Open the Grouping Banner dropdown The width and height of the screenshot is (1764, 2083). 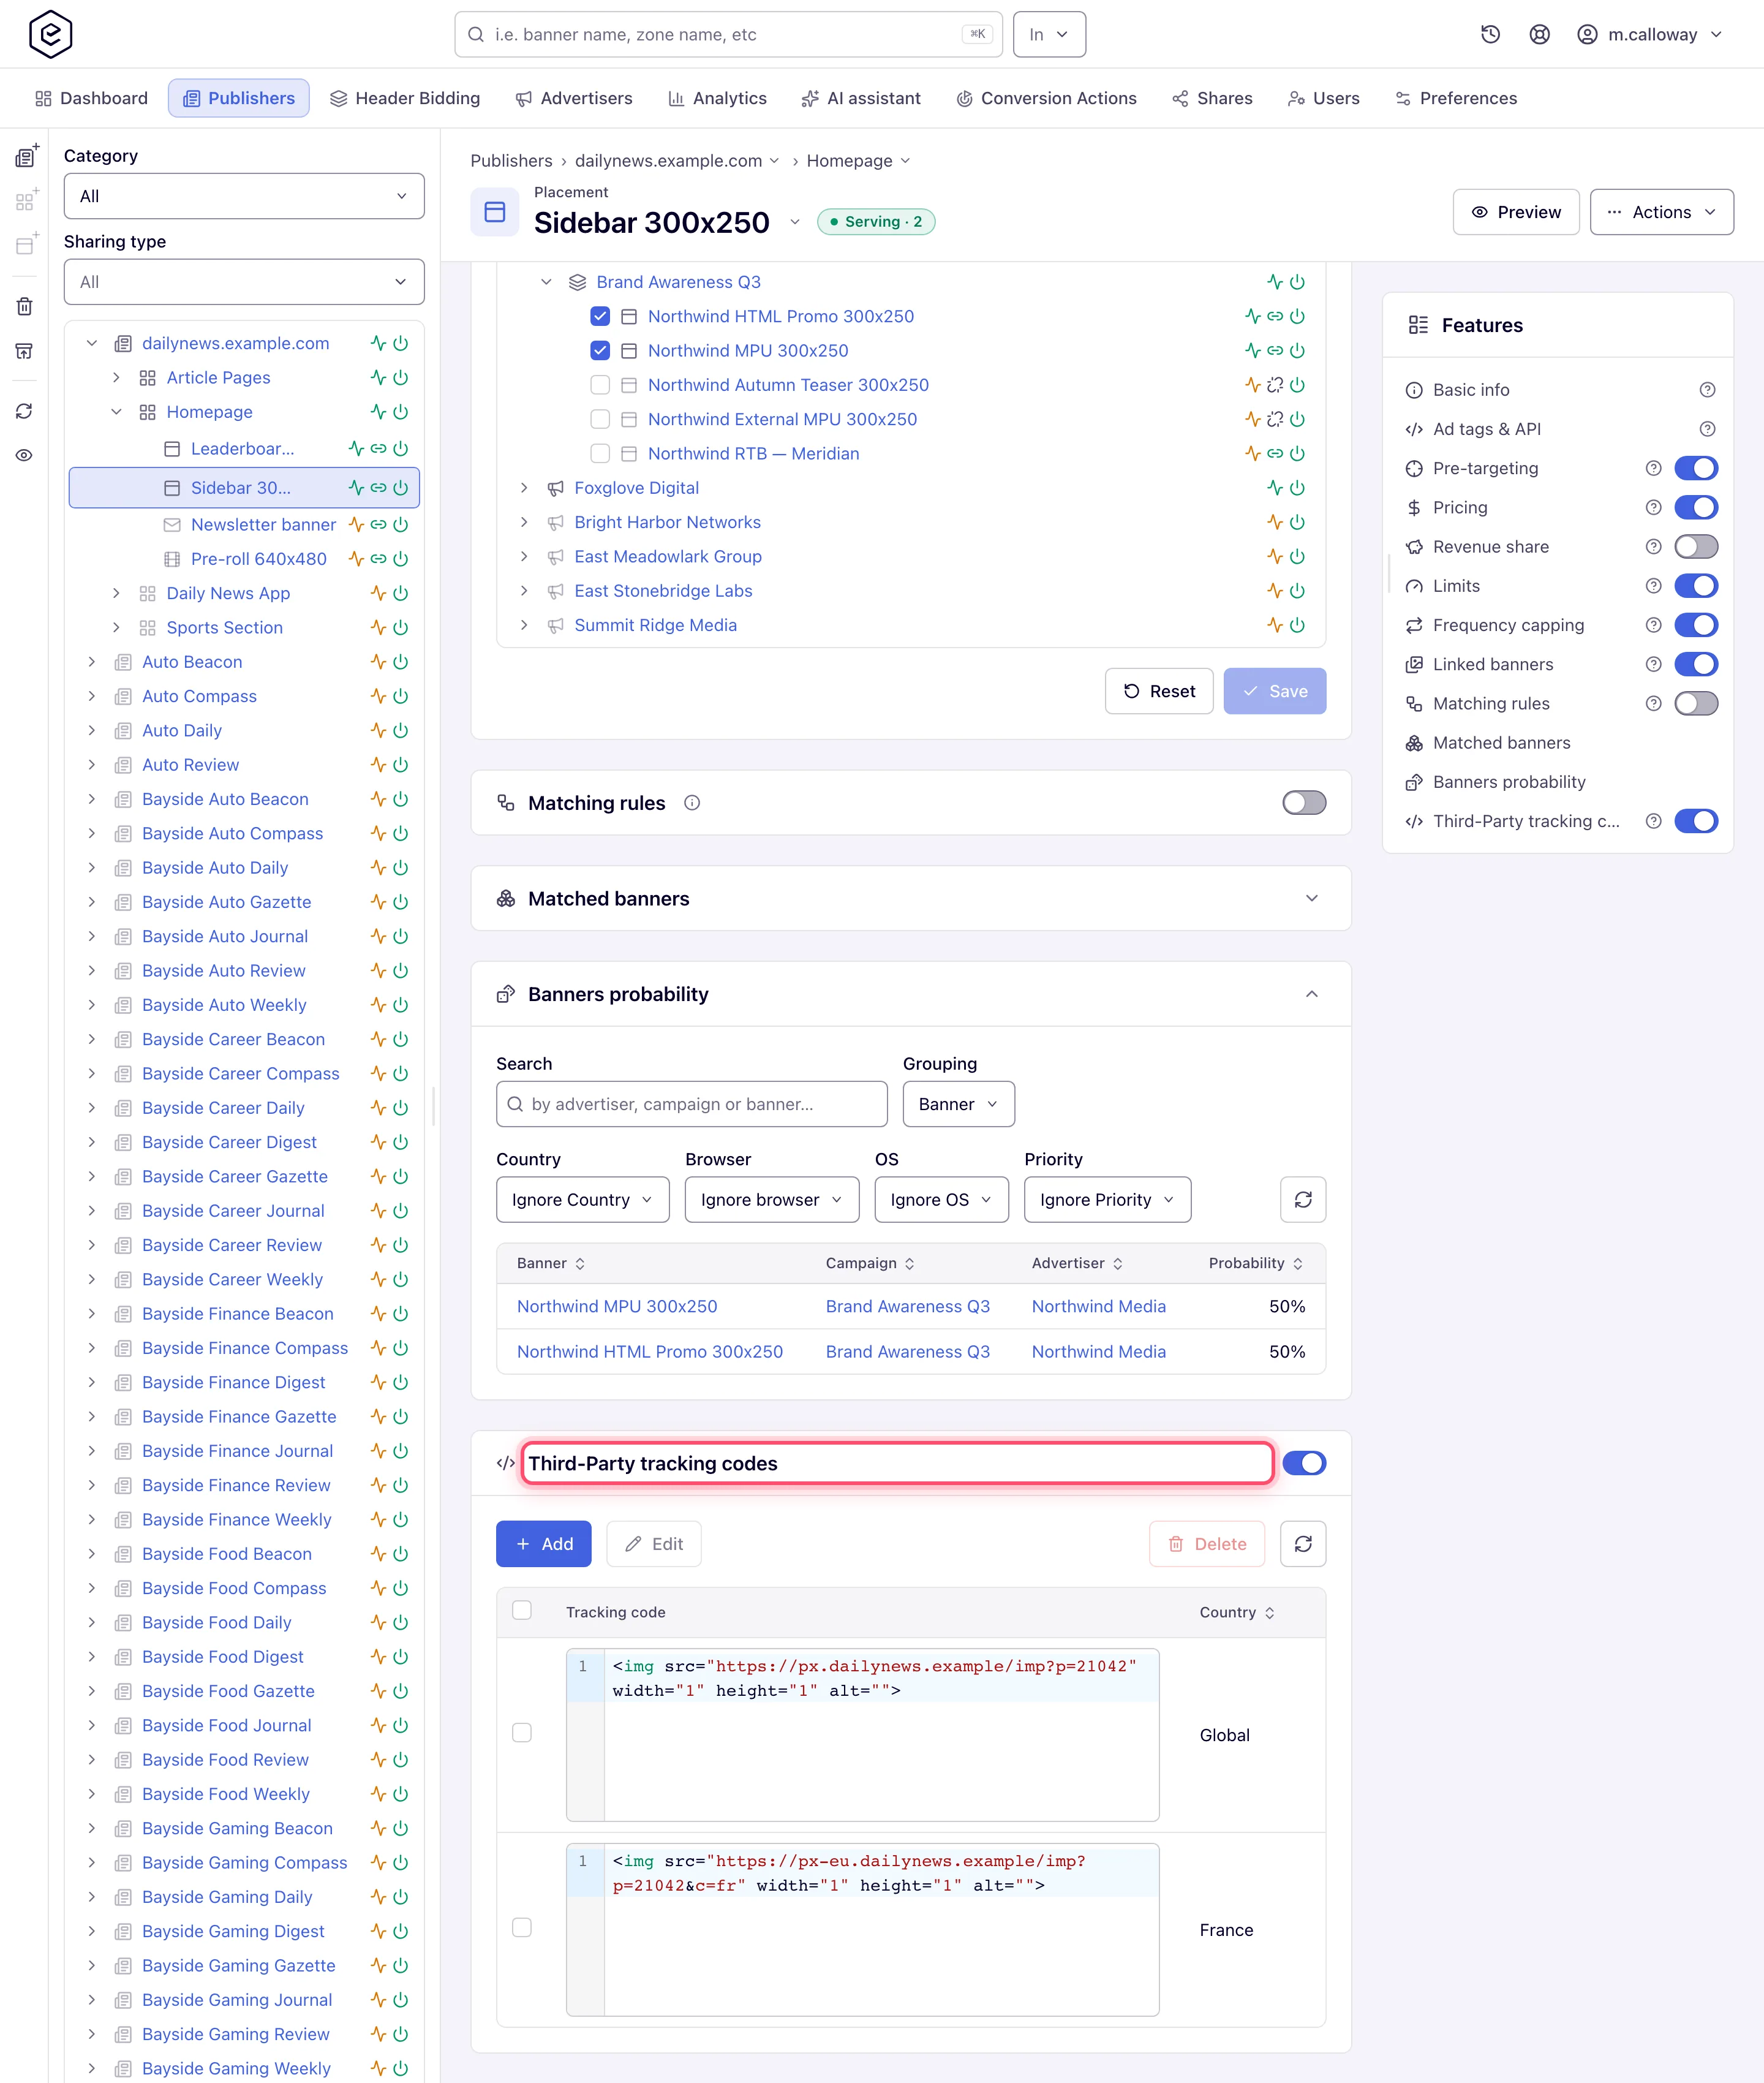click(958, 1104)
